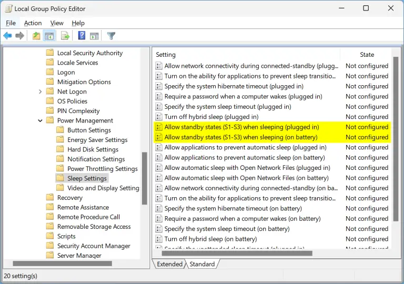The height and width of the screenshot is (284, 404).
Task: Select Power Throttling Settings tree item
Action: (x=103, y=168)
